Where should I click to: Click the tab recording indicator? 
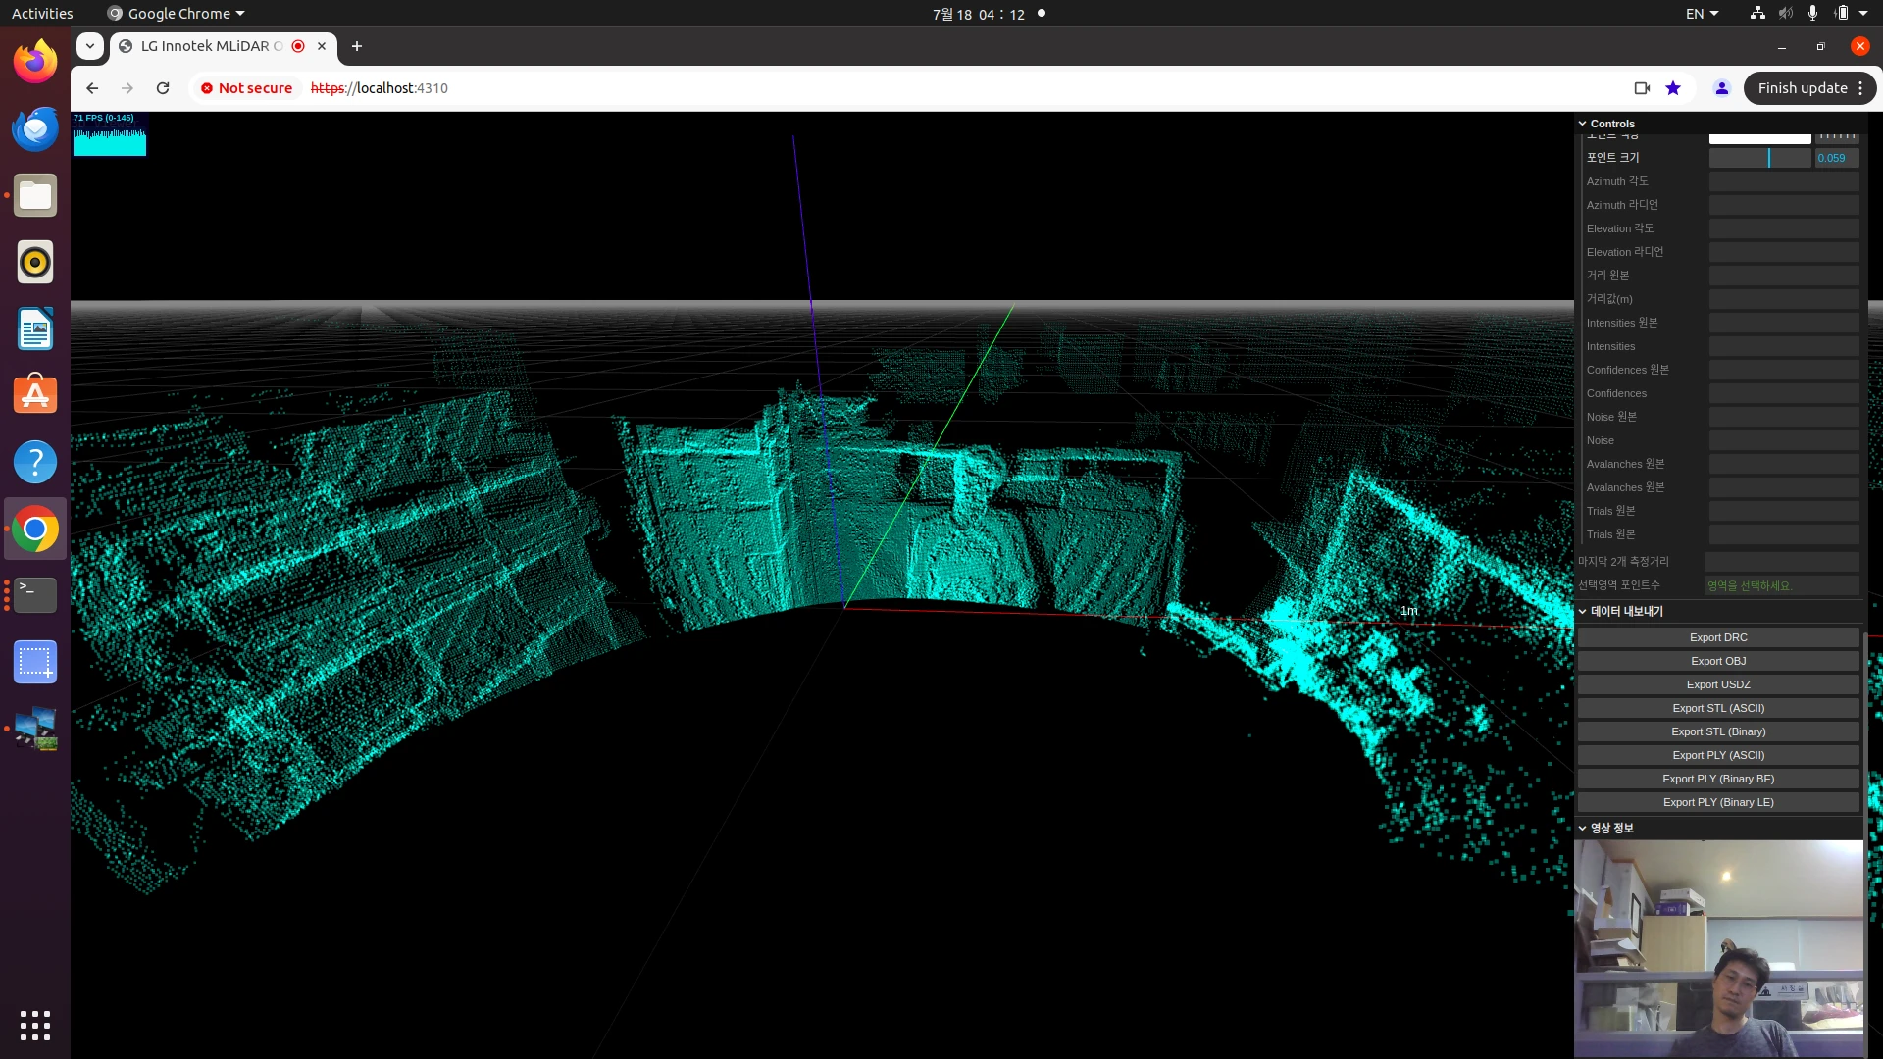point(298,46)
